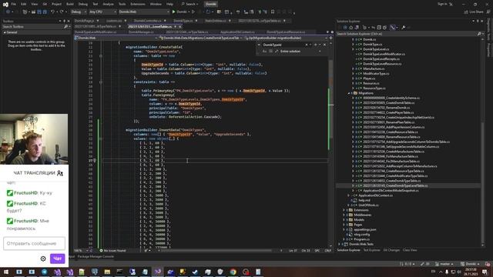Image resolution: width=493 pixels, height=277 pixels.
Task: Select DomikTypeLevelModificator.cs in Solution Explorer
Action: (384, 54)
